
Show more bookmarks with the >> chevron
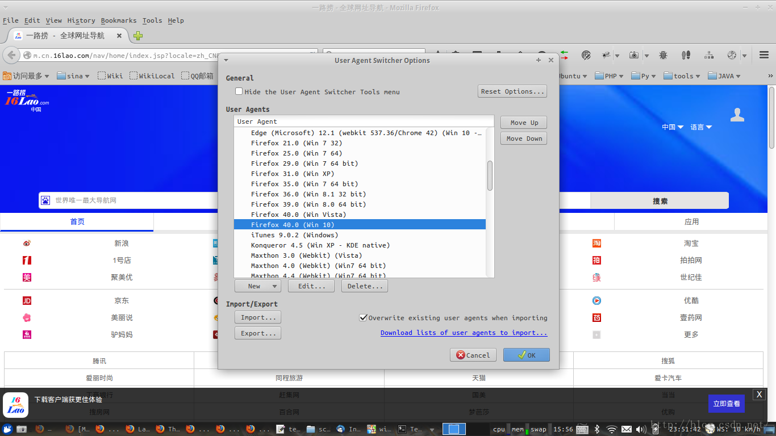770,76
